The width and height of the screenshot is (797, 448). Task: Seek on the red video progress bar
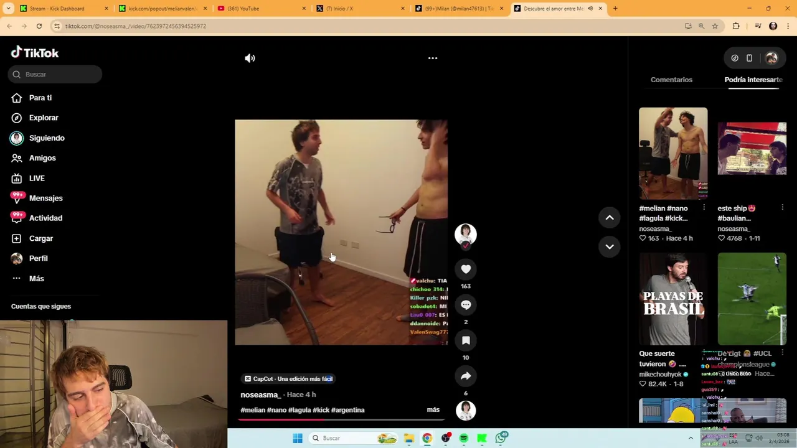point(341,419)
